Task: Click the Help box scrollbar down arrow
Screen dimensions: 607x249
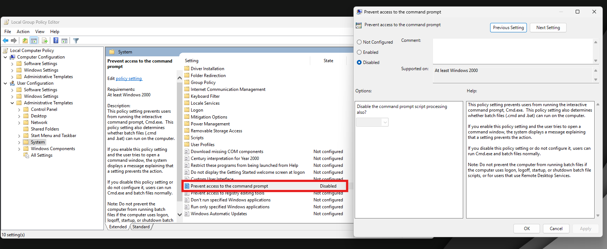Action: tap(598, 216)
